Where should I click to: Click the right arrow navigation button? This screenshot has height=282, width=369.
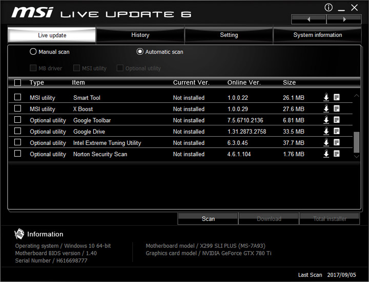344,19
